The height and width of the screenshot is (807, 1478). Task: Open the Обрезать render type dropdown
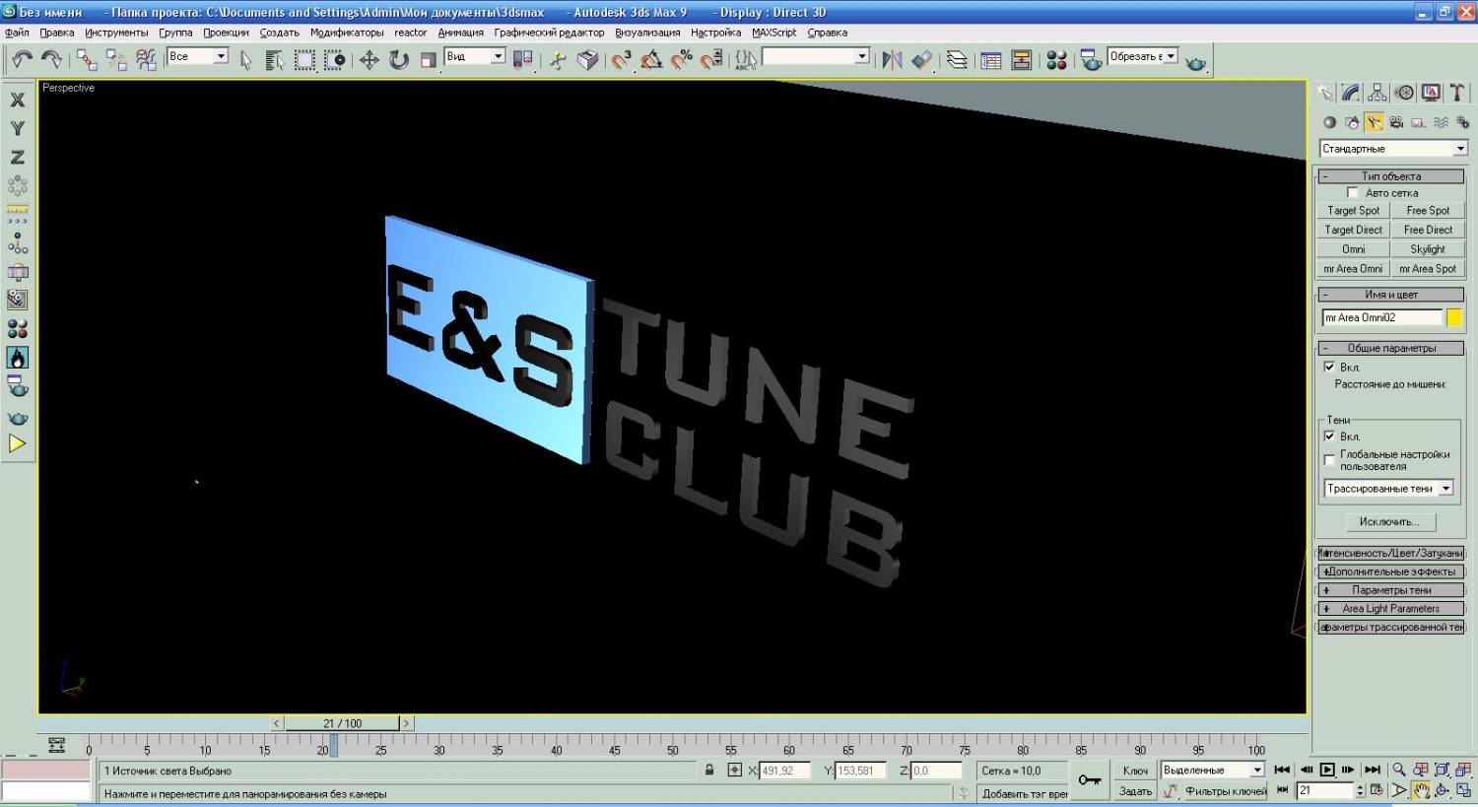tap(1143, 56)
